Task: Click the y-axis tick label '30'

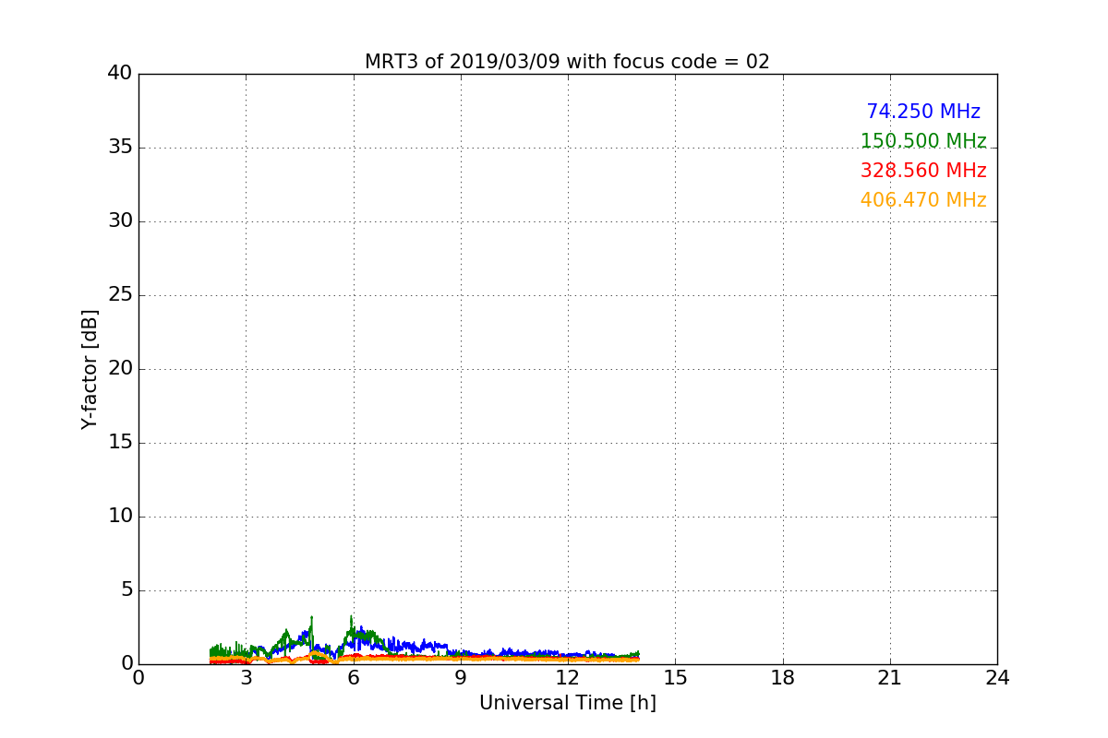Action: (120, 221)
